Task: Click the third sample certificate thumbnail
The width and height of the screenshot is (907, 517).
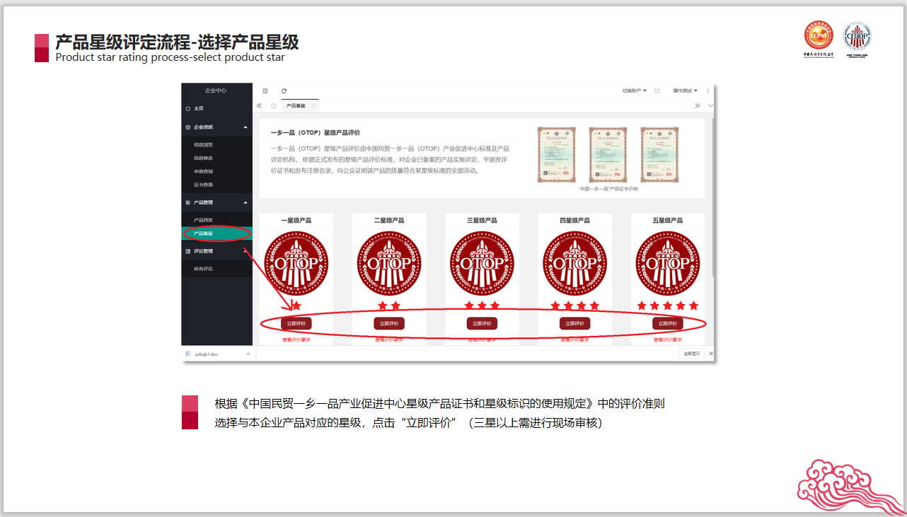Action: point(659,155)
